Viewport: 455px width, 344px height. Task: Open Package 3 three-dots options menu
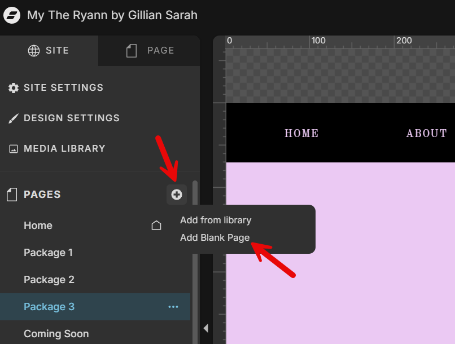tap(173, 307)
